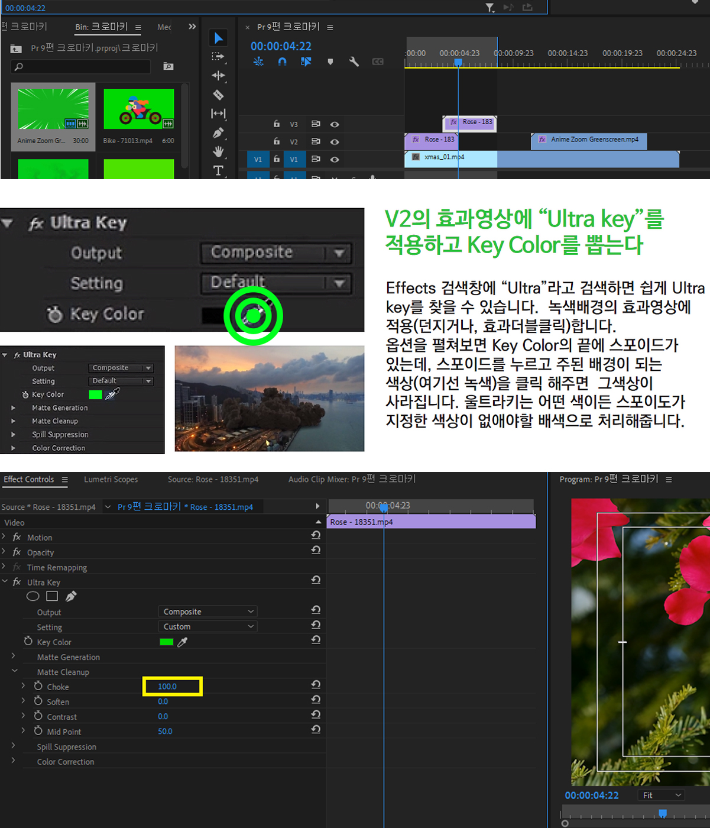Click the CC captions icon in timeline
This screenshot has width=710, height=828.
[x=377, y=62]
